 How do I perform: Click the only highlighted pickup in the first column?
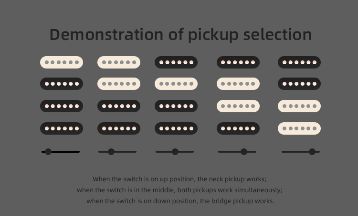tap(62, 62)
